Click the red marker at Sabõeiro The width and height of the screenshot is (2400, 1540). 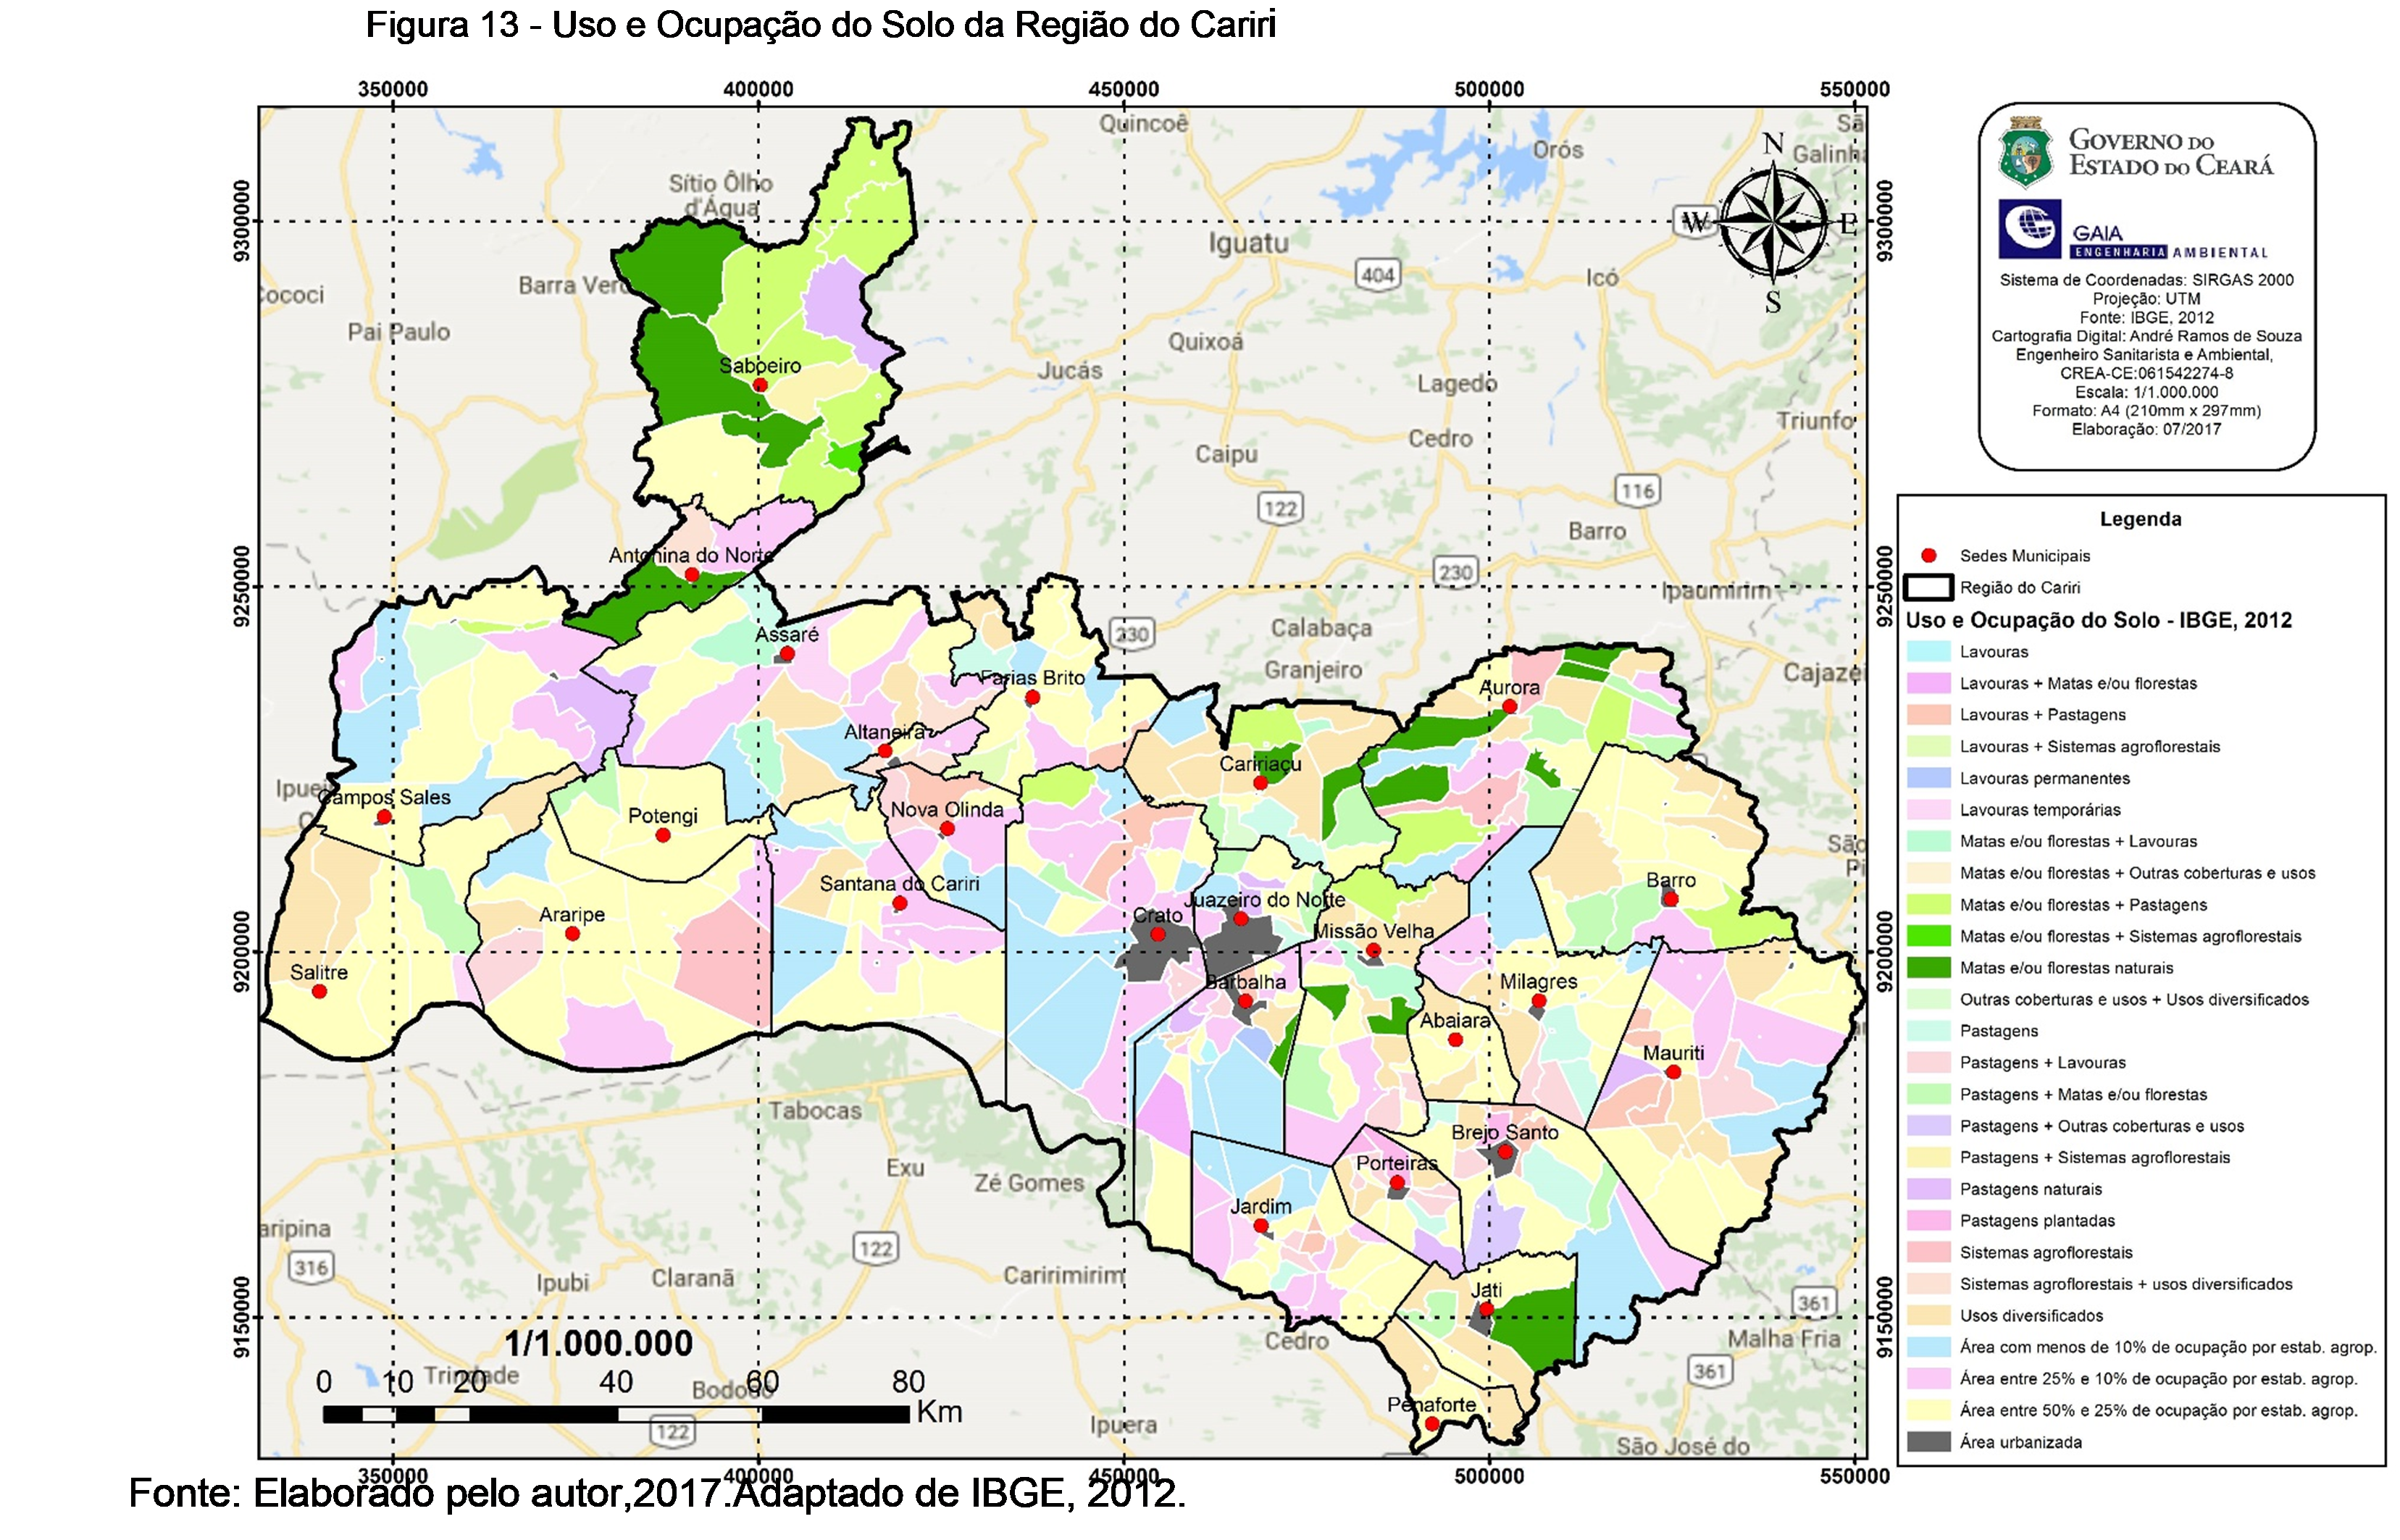(x=760, y=385)
